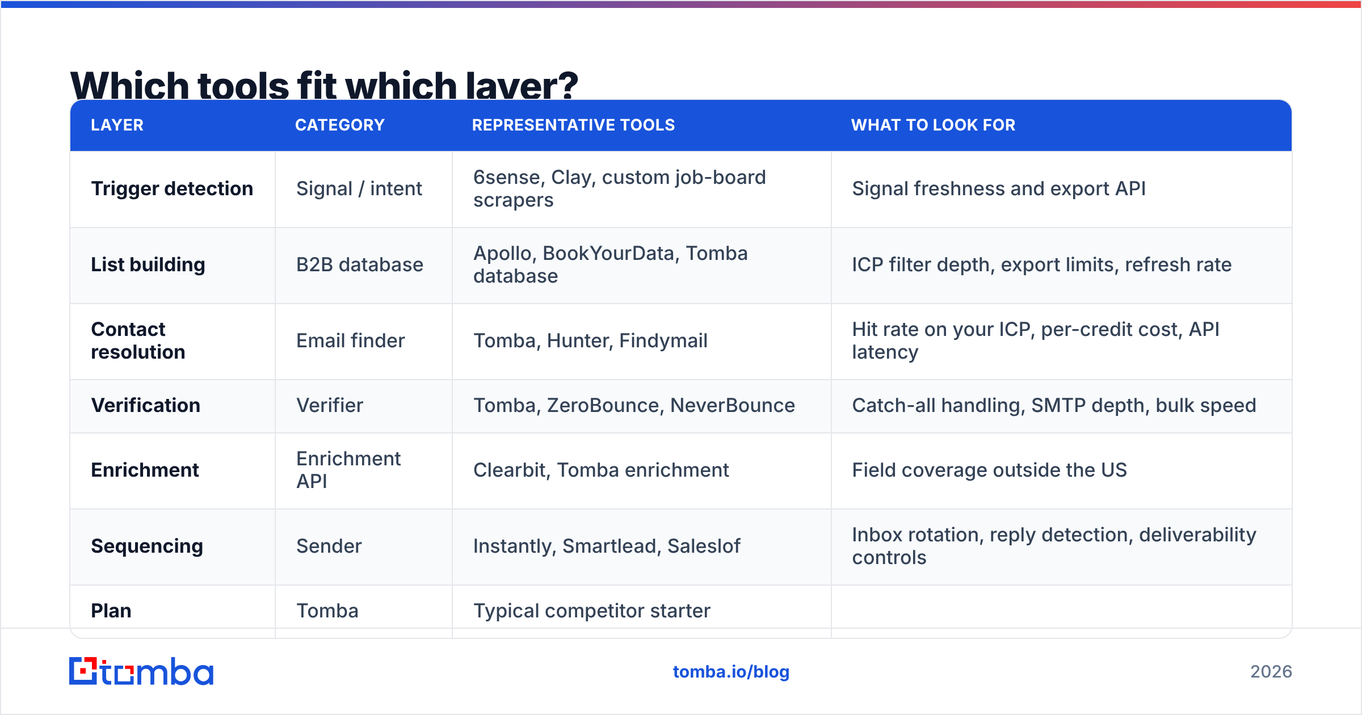Click the 'Enrichment API' cell
The width and height of the screenshot is (1362, 715).
(364, 470)
